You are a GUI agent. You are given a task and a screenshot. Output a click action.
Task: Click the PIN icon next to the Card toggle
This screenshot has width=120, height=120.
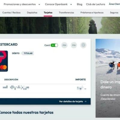click(x=64, y=45)
